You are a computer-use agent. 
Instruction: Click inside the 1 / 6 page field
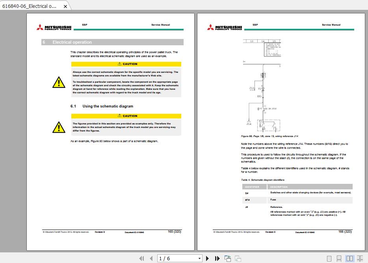click(173, 258)
